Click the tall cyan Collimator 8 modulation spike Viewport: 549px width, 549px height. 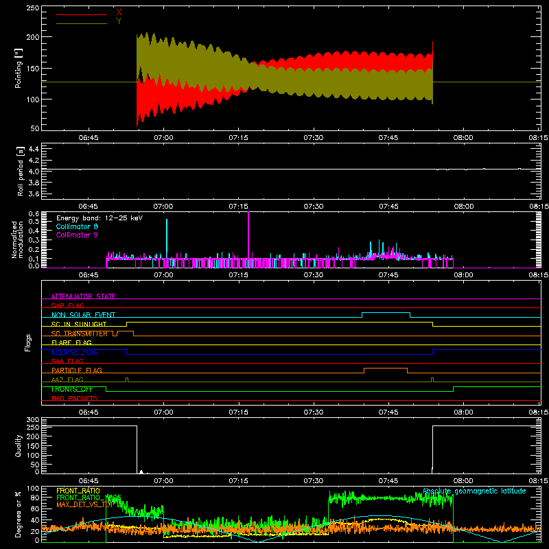coord(167,238)
